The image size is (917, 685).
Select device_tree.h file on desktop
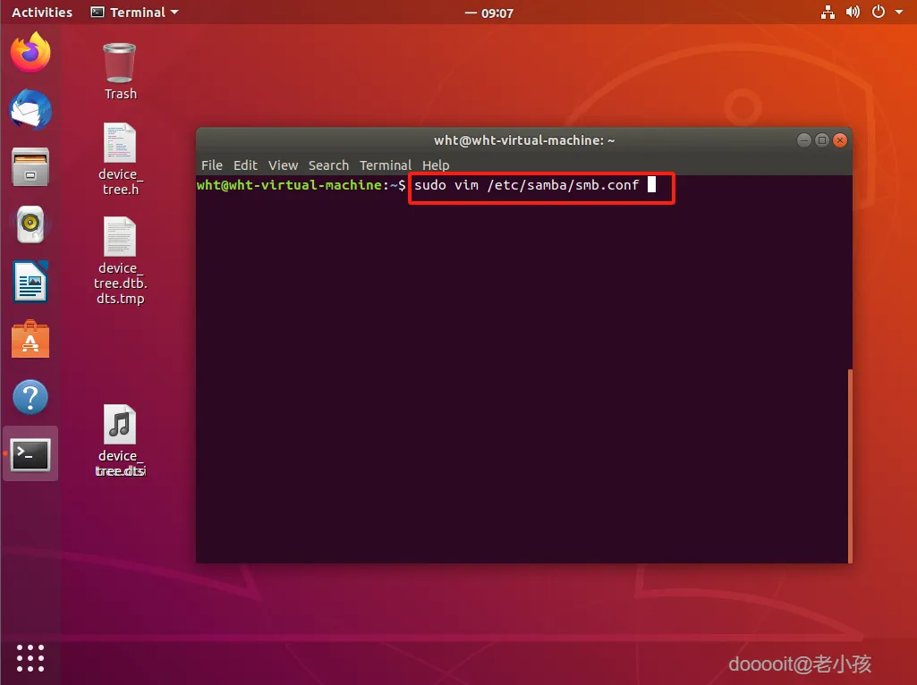(x=120, y=159)
